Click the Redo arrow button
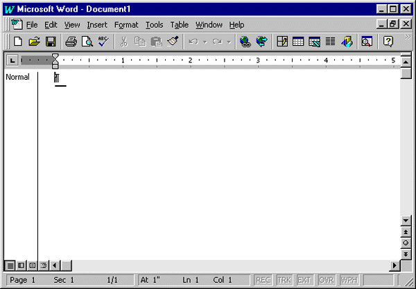Screen dimensions: 416x289 (217, 42)
